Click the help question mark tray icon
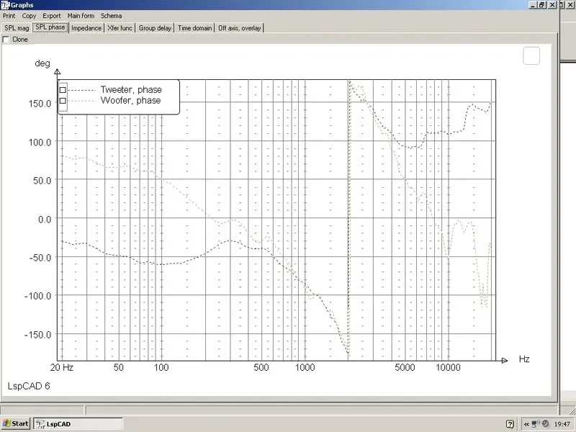The image size is (576, 432). pos(510,424)
